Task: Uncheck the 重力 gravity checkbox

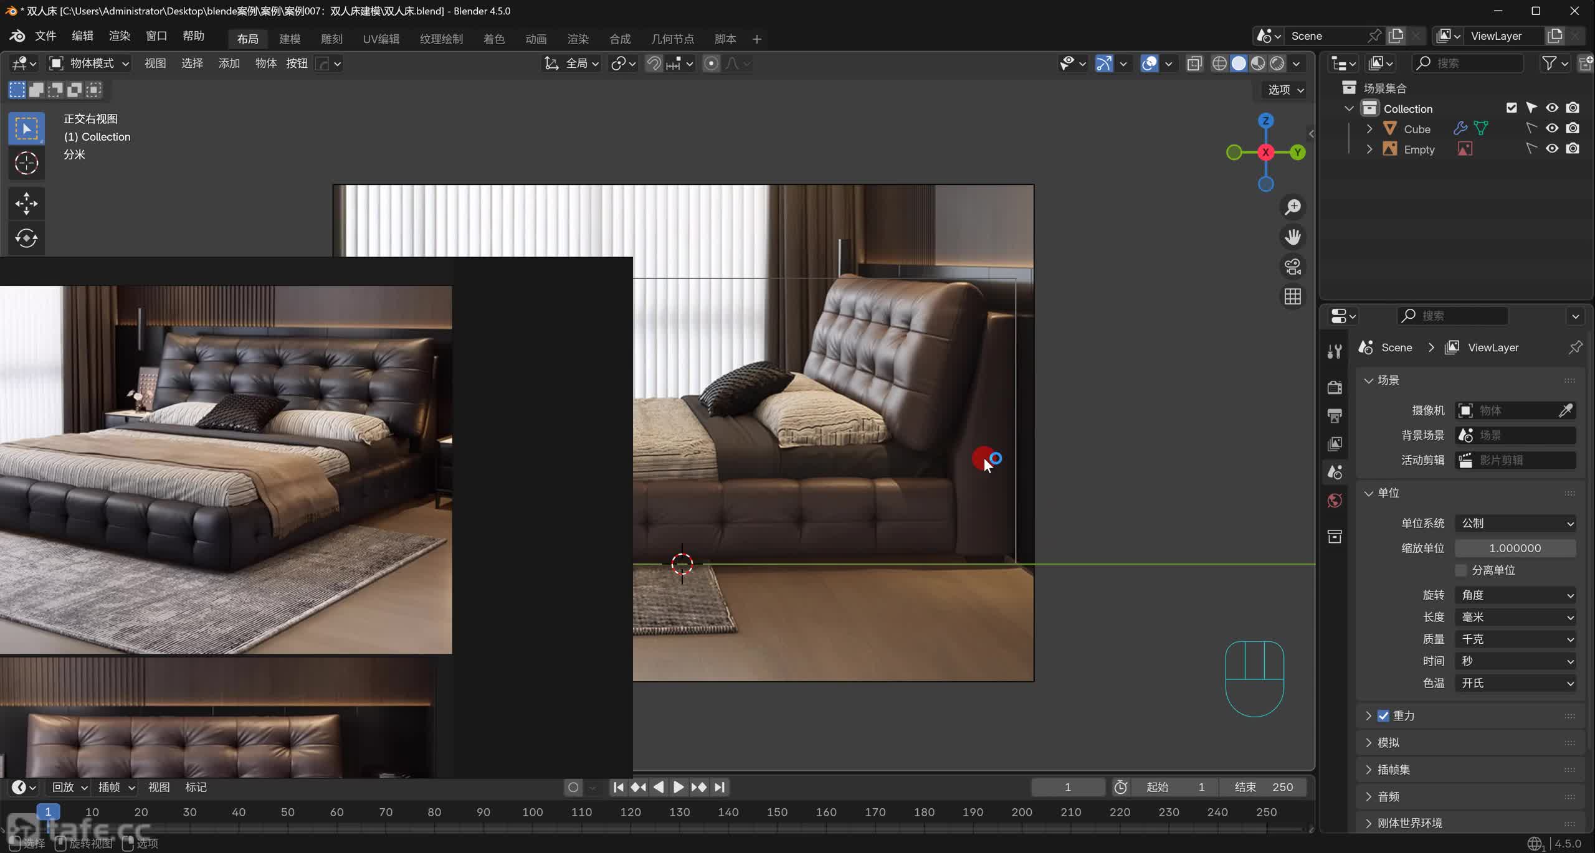Action: point(1383,715)
